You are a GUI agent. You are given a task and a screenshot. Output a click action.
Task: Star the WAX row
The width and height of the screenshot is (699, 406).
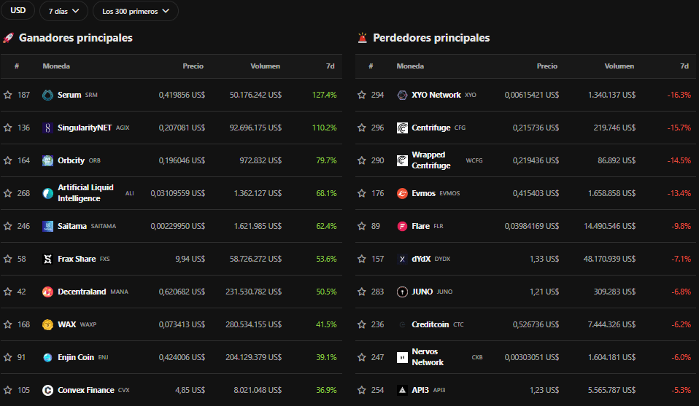coord(7,324)
